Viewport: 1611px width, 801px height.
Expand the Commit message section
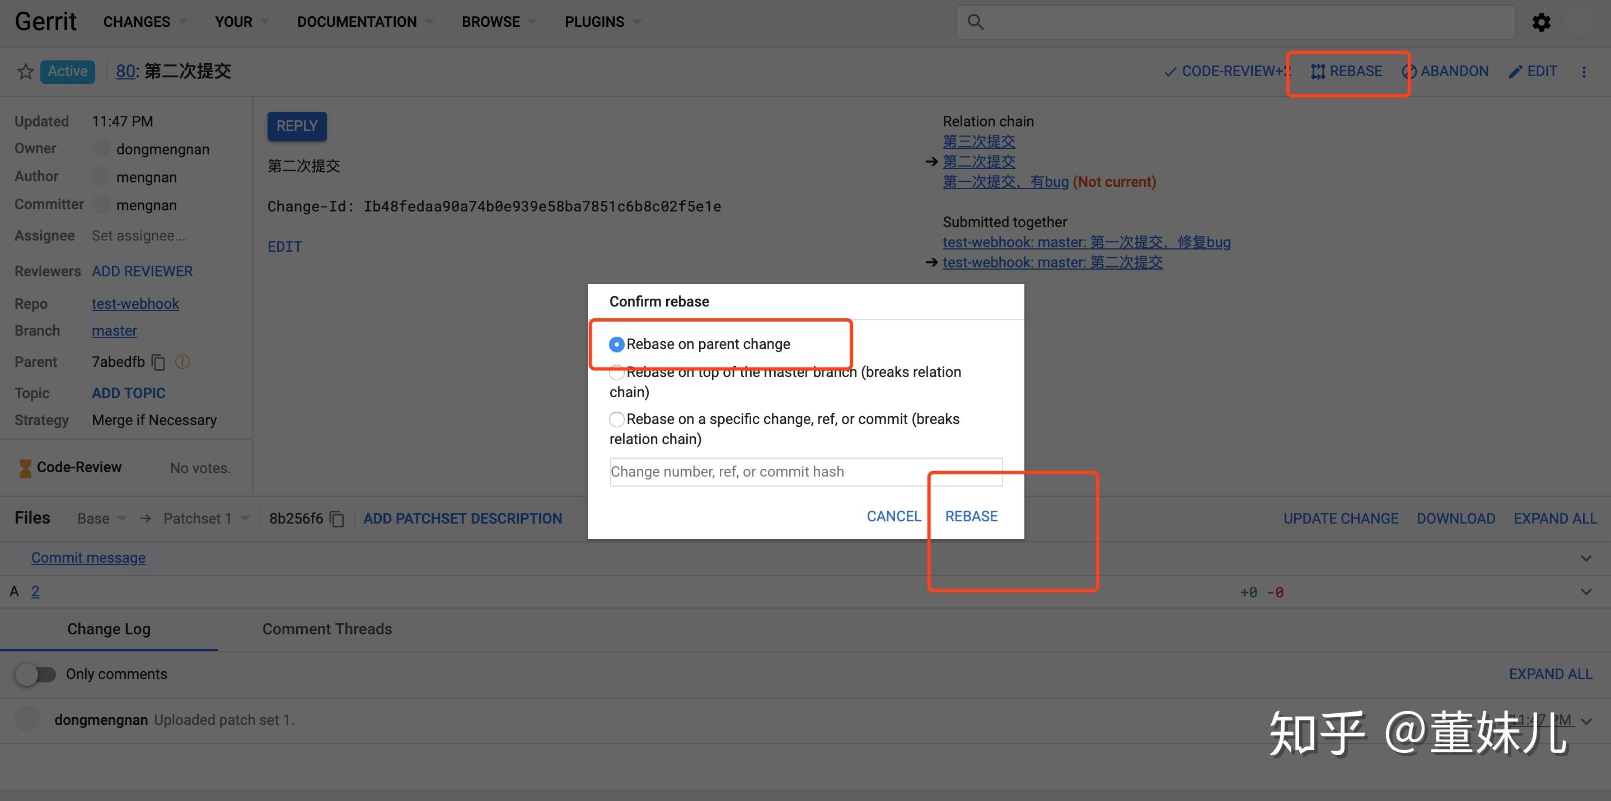[x=1586, y=558]
